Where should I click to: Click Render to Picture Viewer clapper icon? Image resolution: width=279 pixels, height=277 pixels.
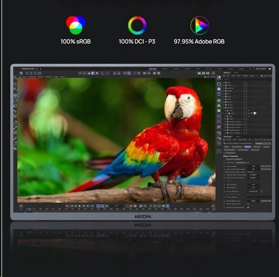pyautogui.click(x=203, y=73)
